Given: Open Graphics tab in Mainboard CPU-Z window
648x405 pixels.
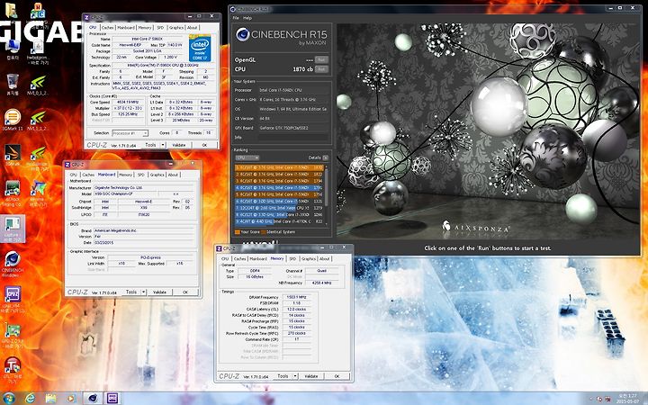Looking at the screenshot, I should 157,175.
